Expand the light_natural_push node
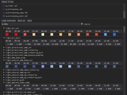Viewport: 127px width, 95px height. pos(4,80)
